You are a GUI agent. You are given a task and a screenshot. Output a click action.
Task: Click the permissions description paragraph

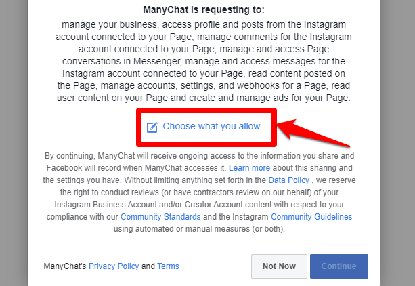pyautogui.click(x=204, y=61)
